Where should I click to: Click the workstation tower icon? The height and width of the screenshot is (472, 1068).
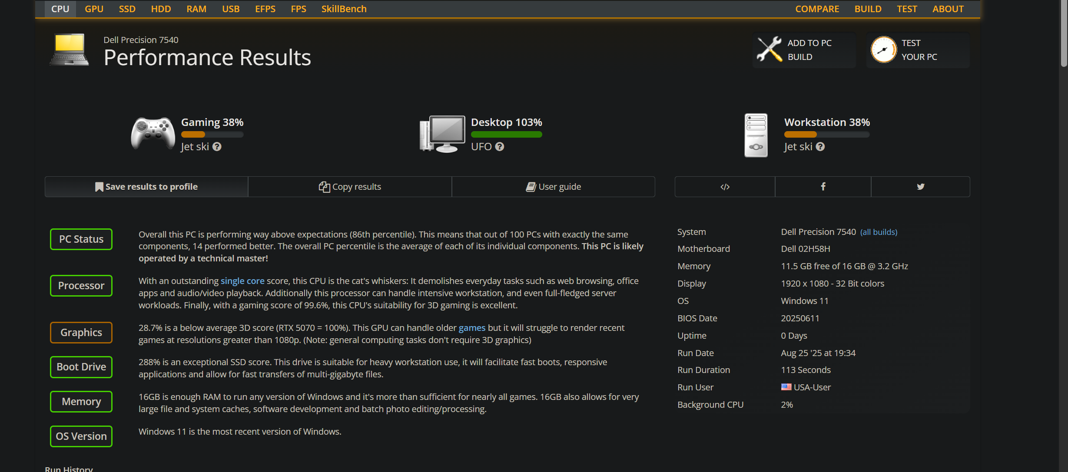click(756, 135)
